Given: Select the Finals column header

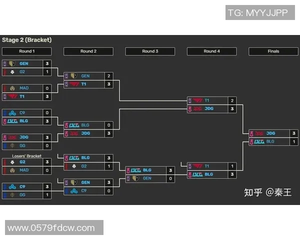Looking at the screenshot, I should [x=273, y=51].
